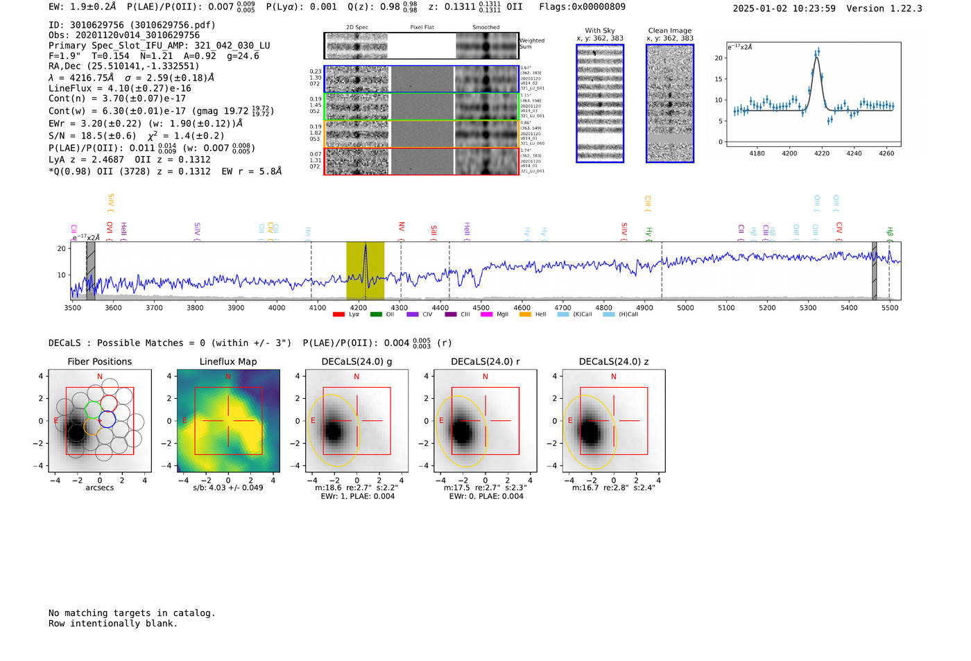Click the Lyα red legend swatch
Screen dimensions: 971x661
[x=338, y=315]
